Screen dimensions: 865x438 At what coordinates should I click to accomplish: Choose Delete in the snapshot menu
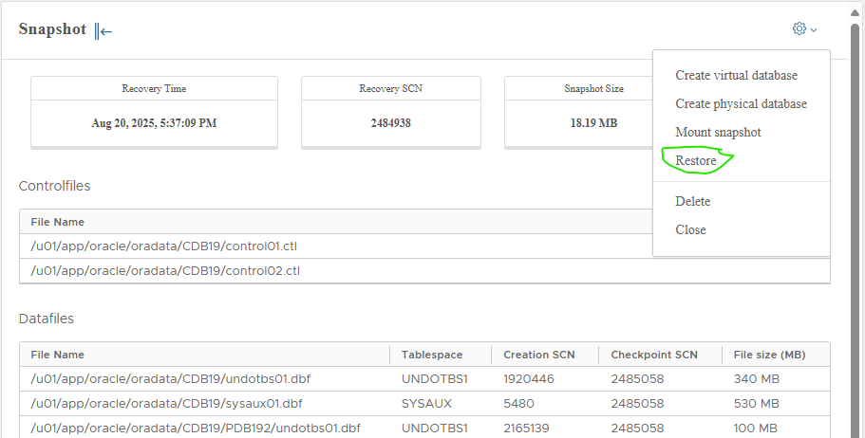692,201
